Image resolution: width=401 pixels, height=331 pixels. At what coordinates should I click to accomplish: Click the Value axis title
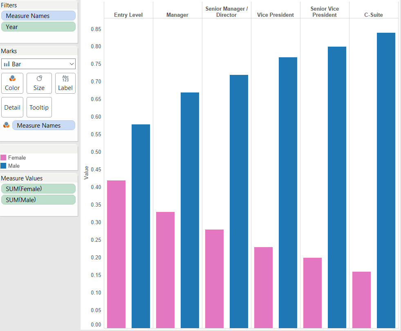coord(86,173)
